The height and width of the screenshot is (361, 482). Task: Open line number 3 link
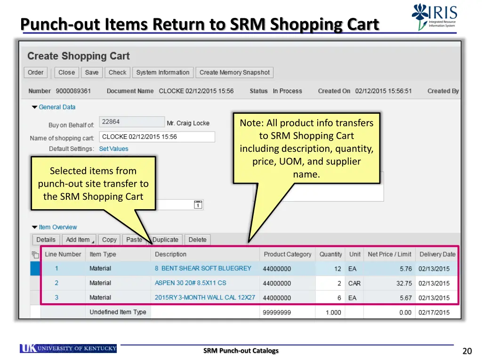[x=56, y=298]
